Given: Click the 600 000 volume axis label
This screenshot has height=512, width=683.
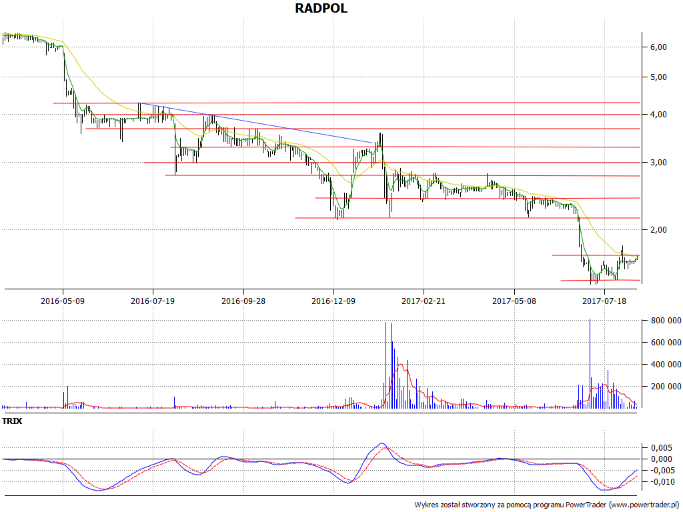Looking at the screenshot, I should (x=666, y=343).
